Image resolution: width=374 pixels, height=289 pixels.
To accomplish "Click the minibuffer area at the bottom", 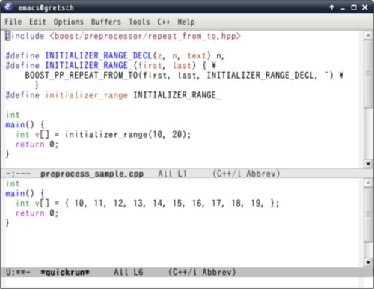I will 182,282.
